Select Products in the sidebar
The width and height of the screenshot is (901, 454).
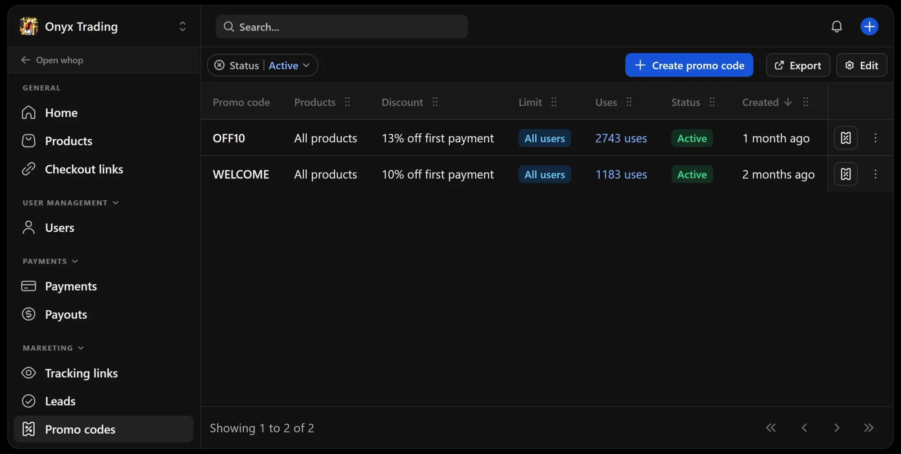[68, 141]
